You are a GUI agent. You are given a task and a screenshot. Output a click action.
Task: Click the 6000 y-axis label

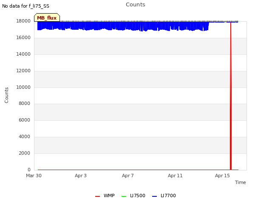click(25, 120)
